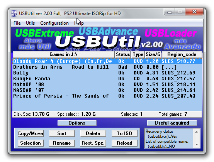The image size is (214, 162).
Task: Select the Bloody Roar 4 (Europe) row
Action: (x=107, y=61)
